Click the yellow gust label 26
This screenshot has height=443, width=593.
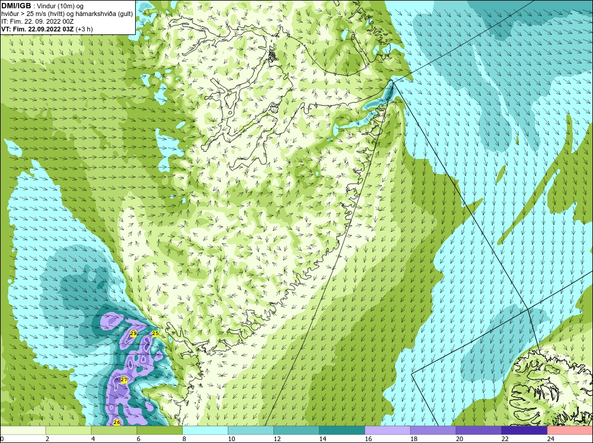pos(116,422)
